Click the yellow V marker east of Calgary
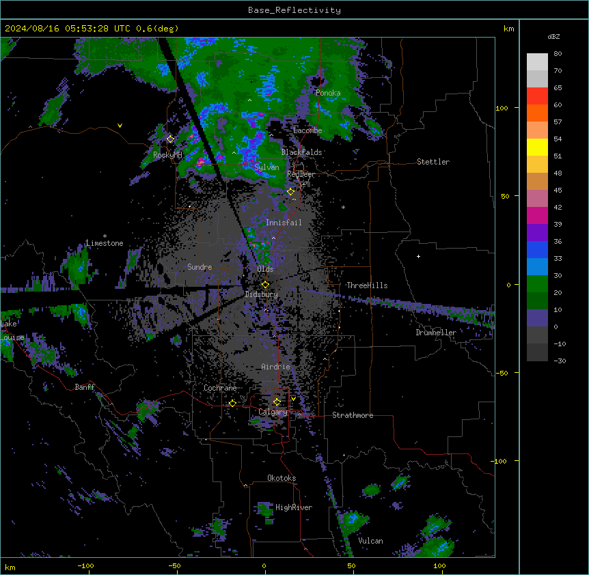Viewport: 589px width, 575px height. (x=293, y=399)
